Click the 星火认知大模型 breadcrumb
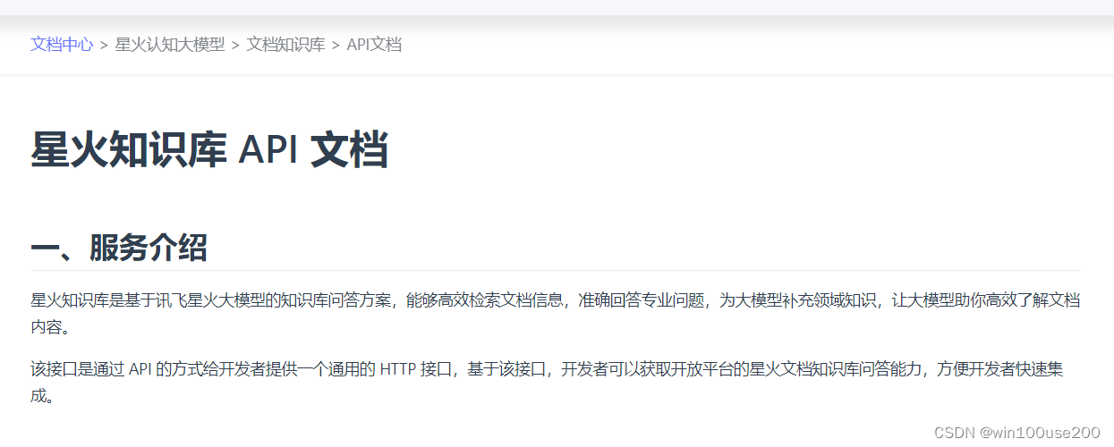The height and width of the screenshot is (447, 1114). 170,44
